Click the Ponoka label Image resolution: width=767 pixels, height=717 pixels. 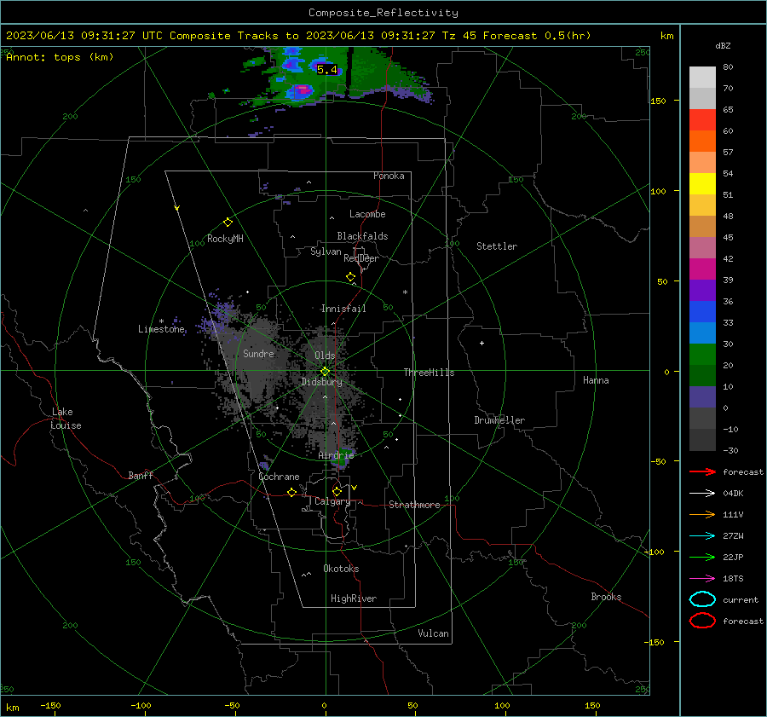point(389,176)
